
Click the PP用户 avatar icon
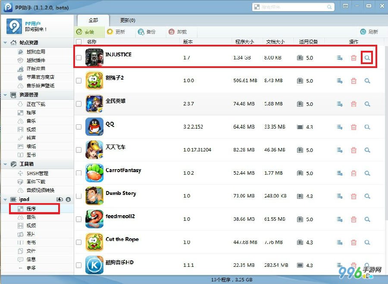pyautogui.click(x=14, y=26)
